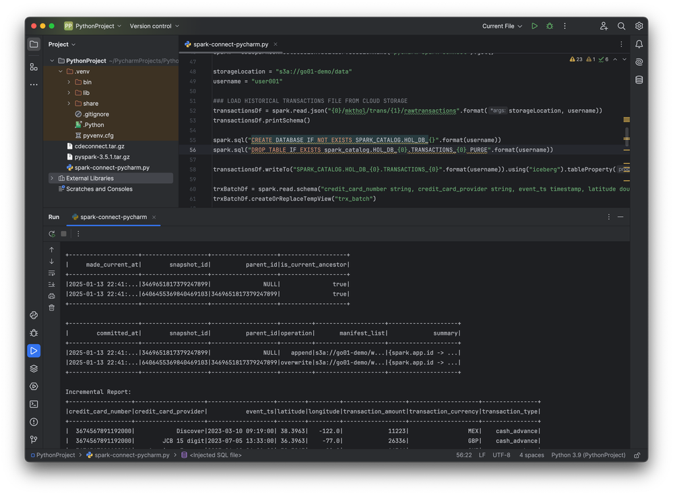The image size is (673, 495).
Task: Close the spark-connect-pycharm Run tab
Action: click(154, 217)
